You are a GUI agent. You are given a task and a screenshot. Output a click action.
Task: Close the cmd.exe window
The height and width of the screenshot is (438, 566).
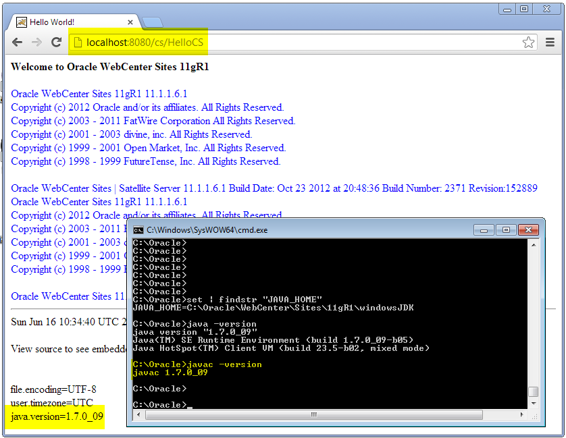click(528, 230)
